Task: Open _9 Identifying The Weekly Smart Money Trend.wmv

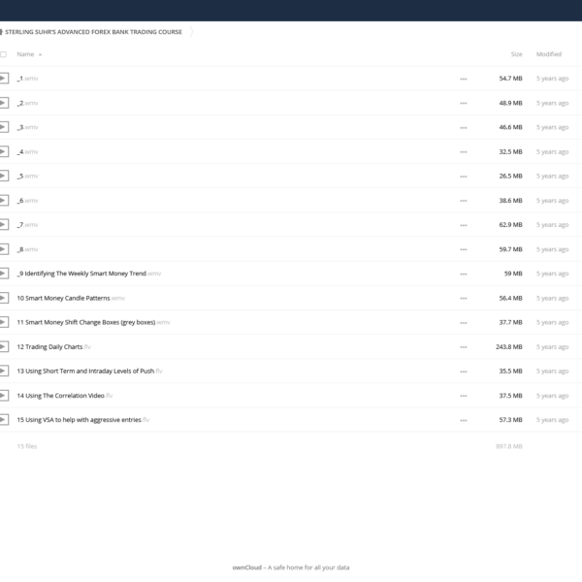Action: (x=89, y=274)
